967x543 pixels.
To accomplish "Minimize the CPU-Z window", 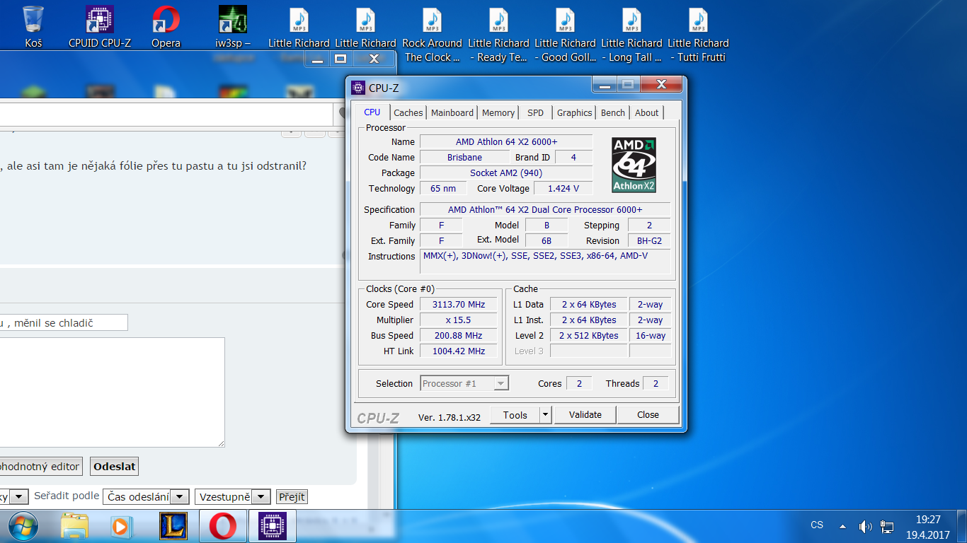I will [605, 86].
